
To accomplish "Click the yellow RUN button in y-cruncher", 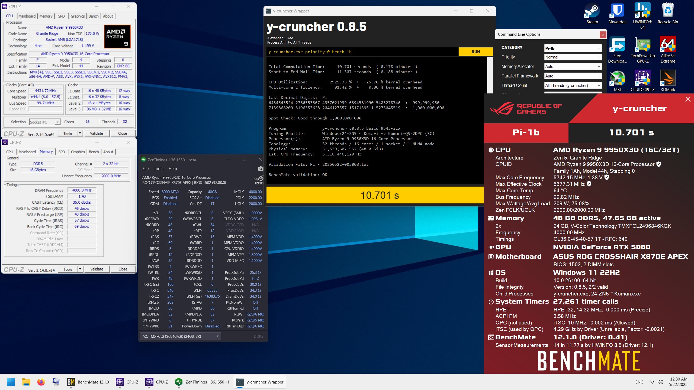I will [475, 52].
